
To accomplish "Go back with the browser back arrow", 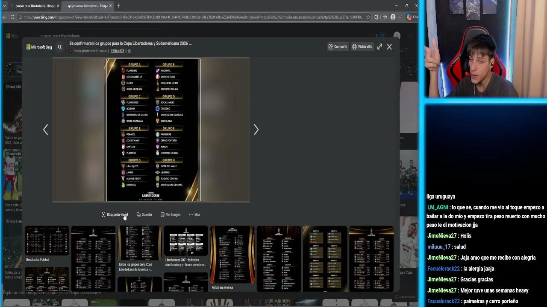I will pyautogui.click(x=4, y=17).
